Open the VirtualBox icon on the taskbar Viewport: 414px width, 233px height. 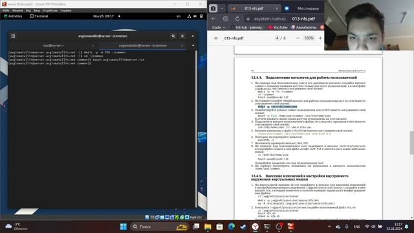point(290,227)
